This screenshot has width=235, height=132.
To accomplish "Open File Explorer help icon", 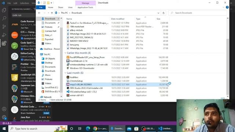I will click(227, 7).
